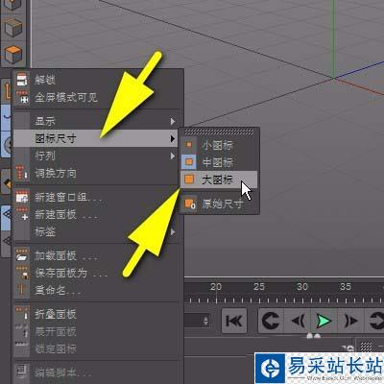Click the 解锁 lock icon

(22, 80)
